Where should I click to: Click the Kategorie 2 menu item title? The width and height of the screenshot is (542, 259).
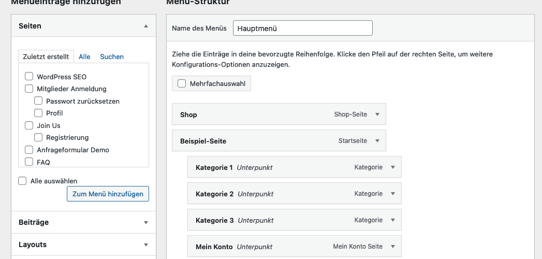coord(214,194)
